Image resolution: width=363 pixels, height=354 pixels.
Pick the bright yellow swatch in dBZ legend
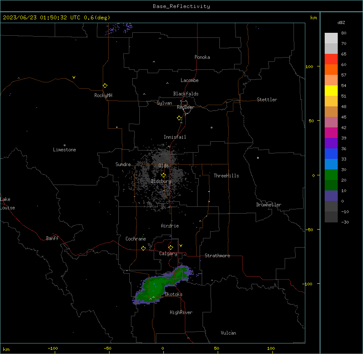click(331, 90)
